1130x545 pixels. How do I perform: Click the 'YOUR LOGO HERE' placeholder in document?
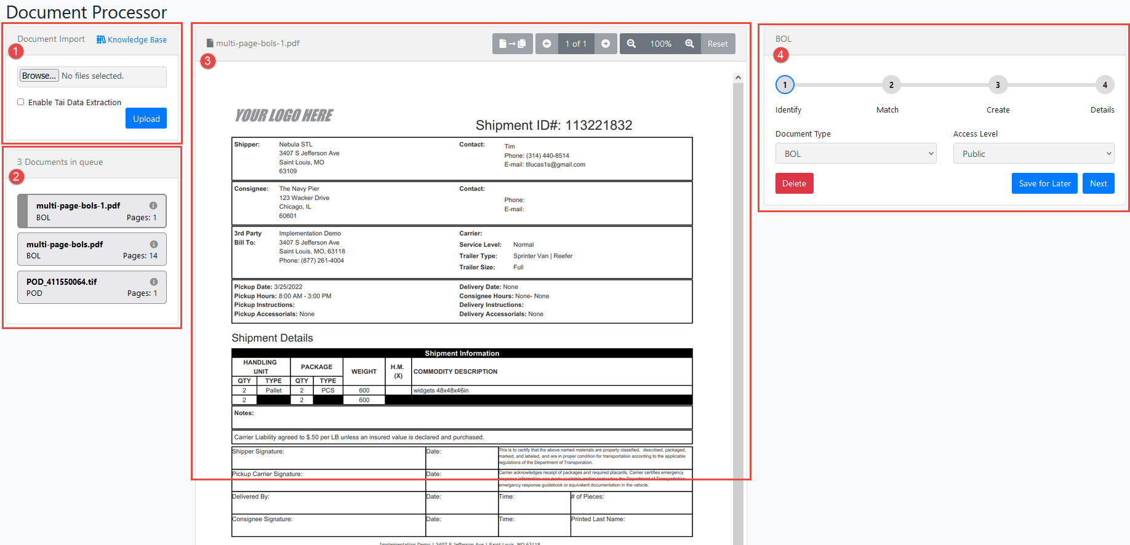[x=284, y=116]
